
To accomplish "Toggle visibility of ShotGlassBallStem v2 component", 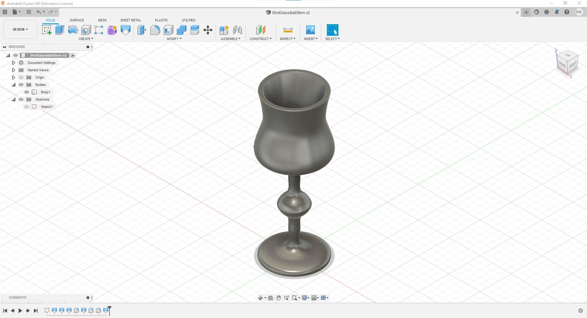I will click(16, 55).
